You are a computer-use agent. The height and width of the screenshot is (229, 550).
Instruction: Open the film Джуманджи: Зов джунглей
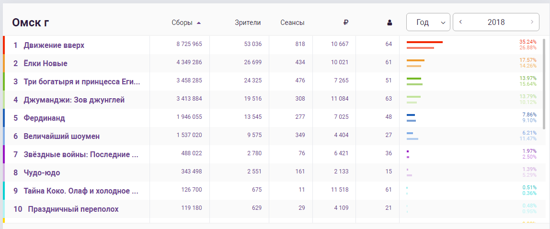coord(74,100)
